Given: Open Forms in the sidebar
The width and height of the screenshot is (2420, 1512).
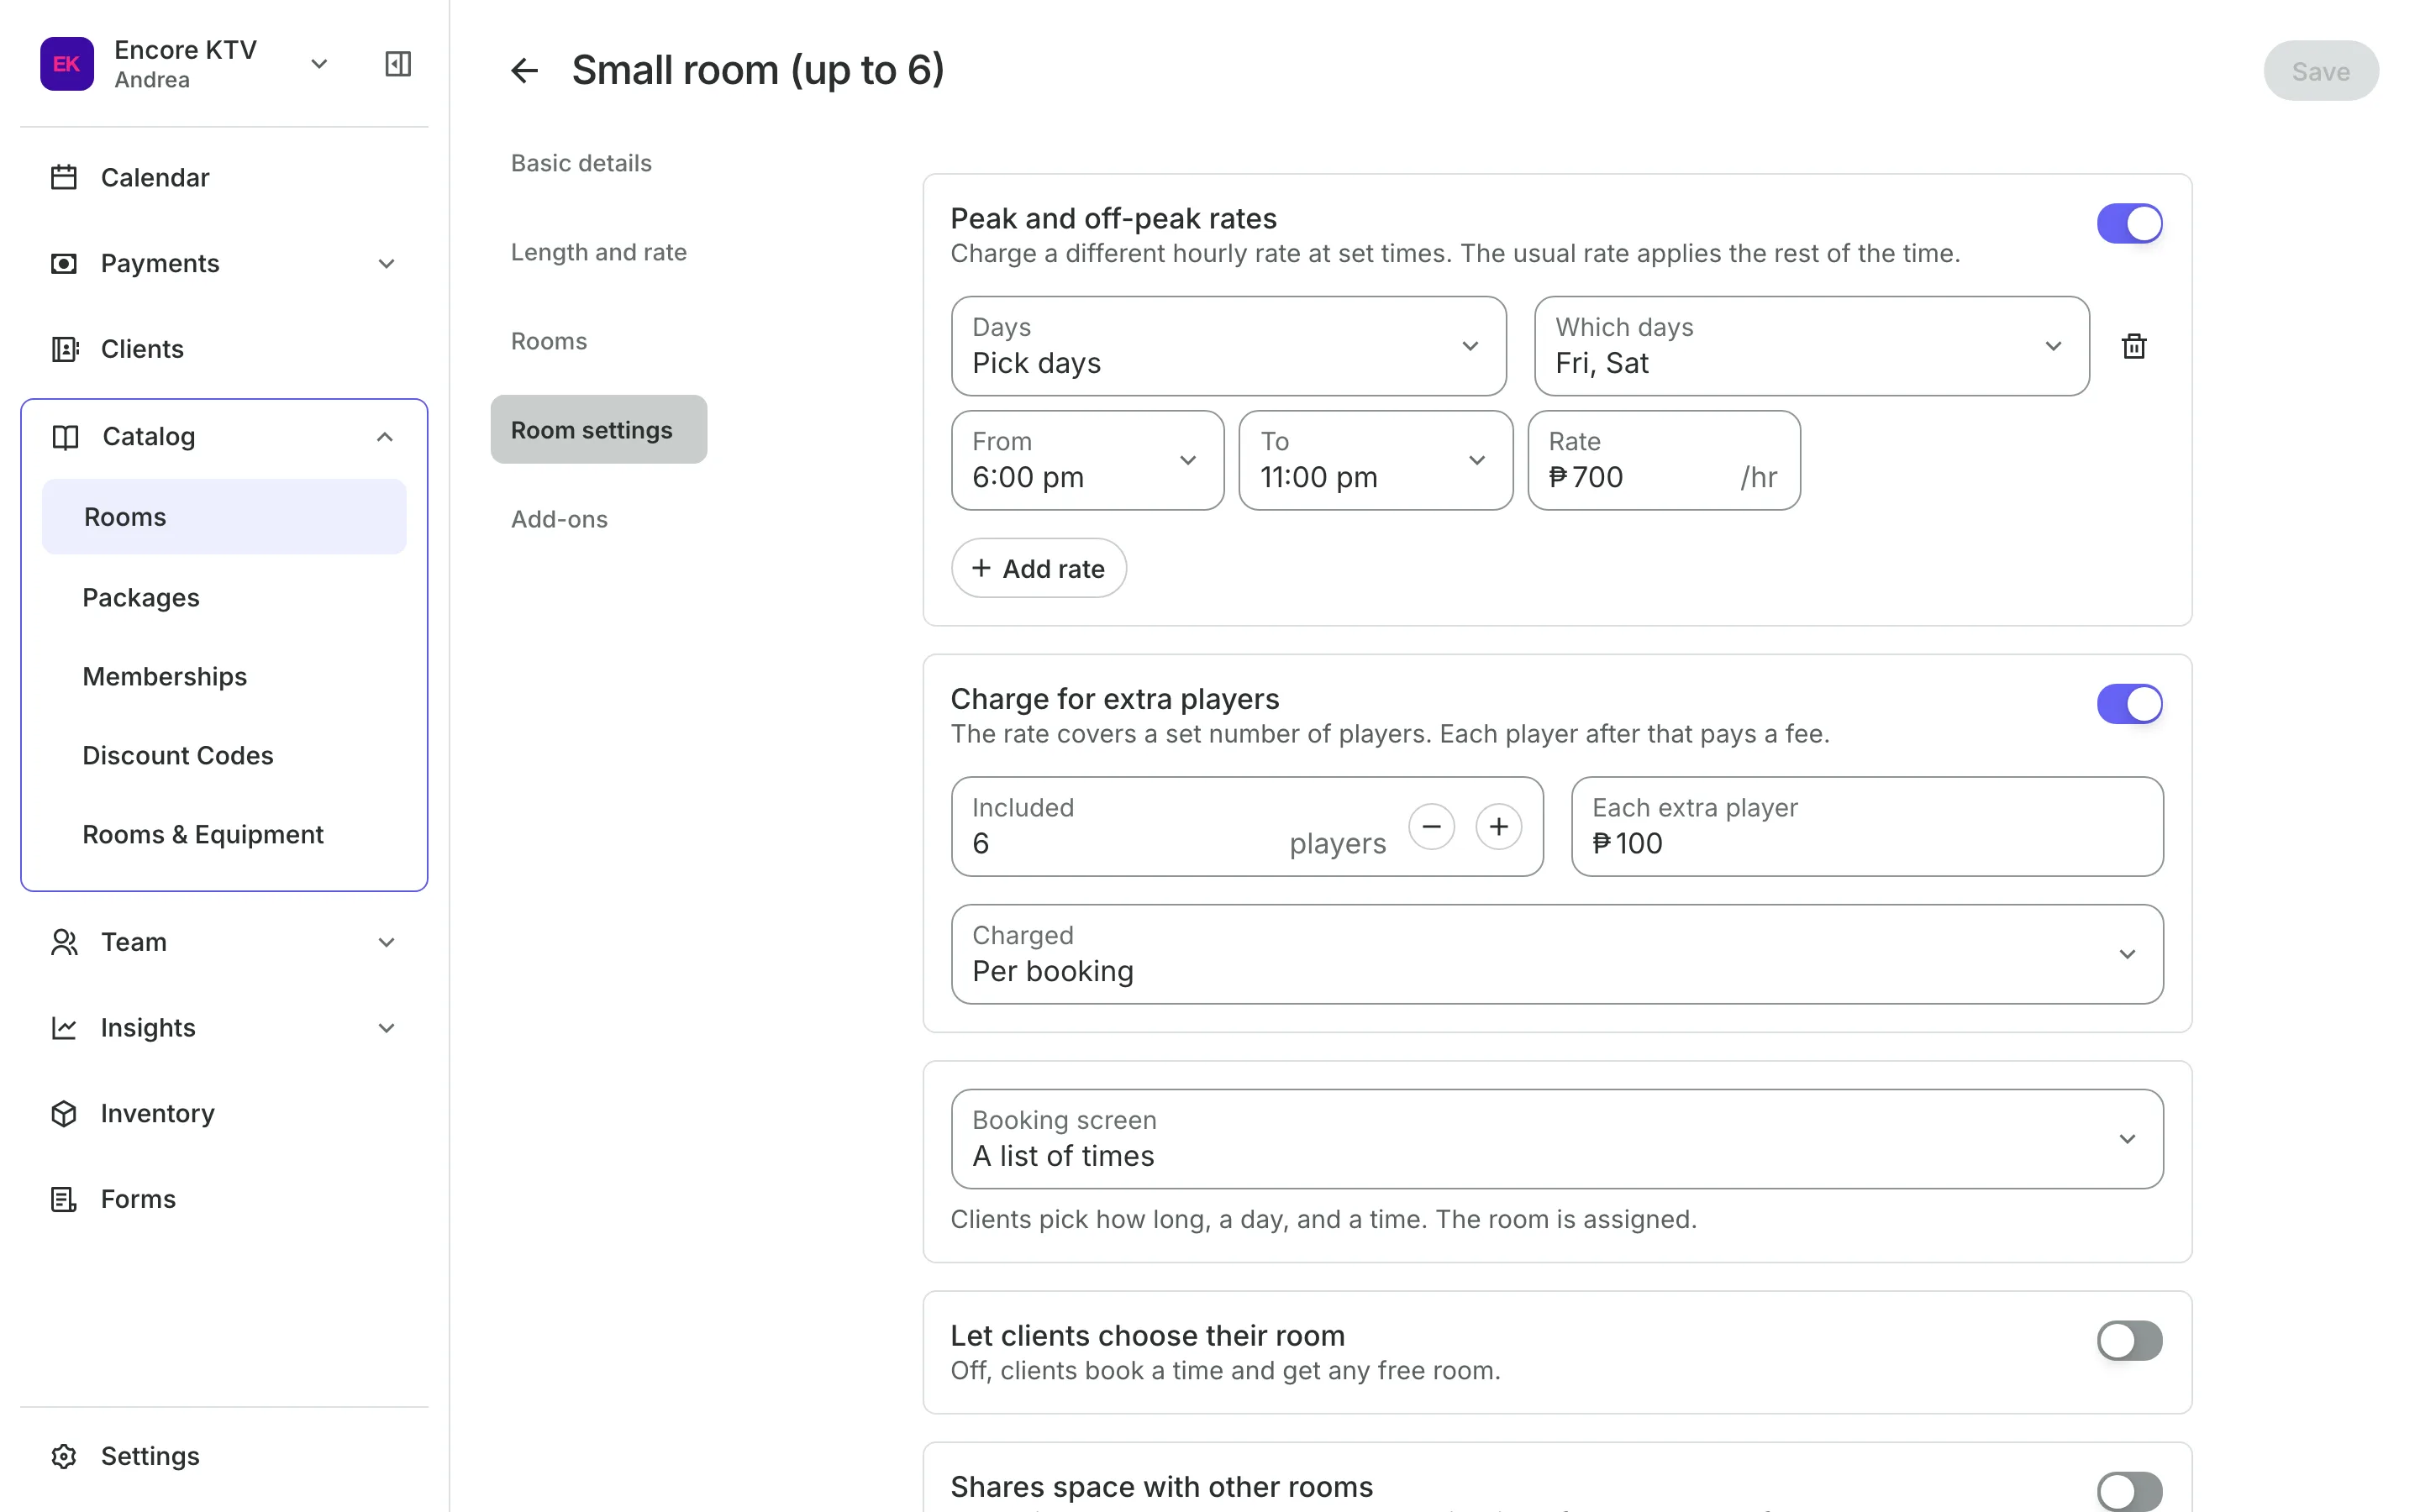Looking at the screenshot, I should [x=224, y=1199].
